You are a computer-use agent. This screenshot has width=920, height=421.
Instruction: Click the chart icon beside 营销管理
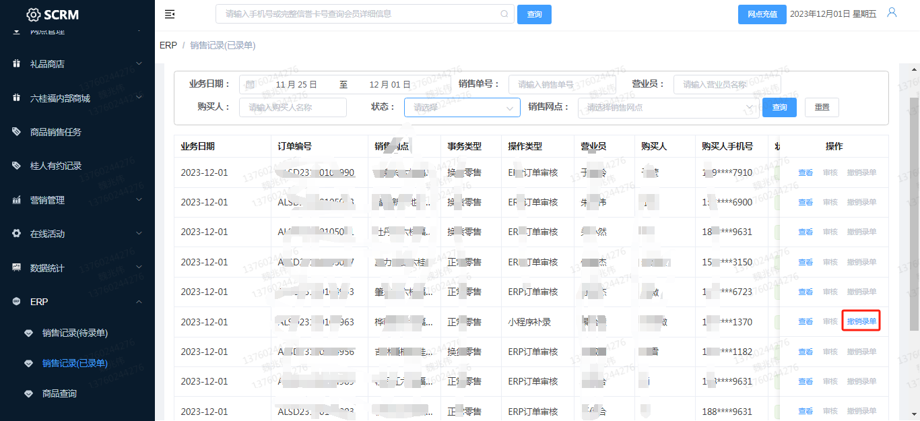point(16,200)
